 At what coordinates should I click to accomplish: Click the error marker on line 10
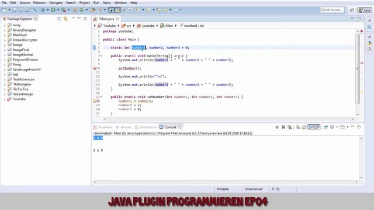95,68
